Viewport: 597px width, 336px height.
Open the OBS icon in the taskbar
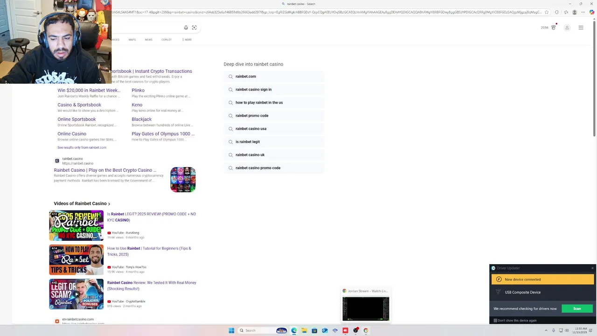pyautogui.click(x=356, y=330)
